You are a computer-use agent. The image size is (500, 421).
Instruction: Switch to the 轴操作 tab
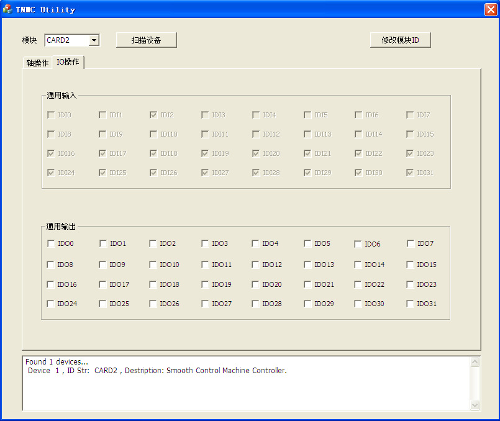[37, 63]
